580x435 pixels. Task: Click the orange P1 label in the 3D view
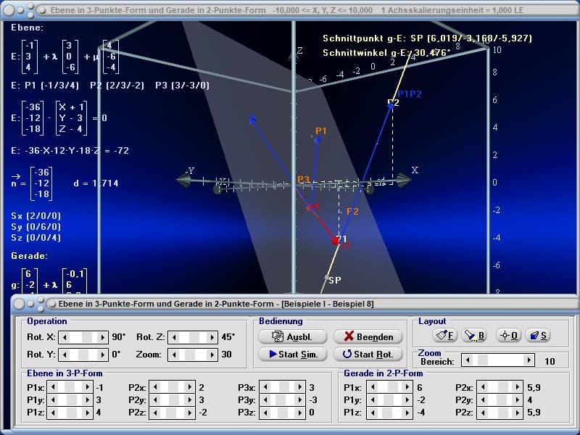coord(321,131)
